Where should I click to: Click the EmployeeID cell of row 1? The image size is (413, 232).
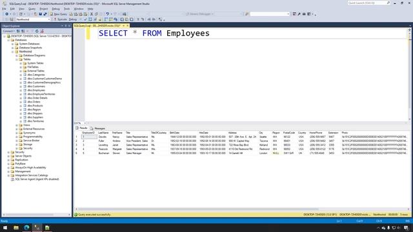click(x=89, y=137)
